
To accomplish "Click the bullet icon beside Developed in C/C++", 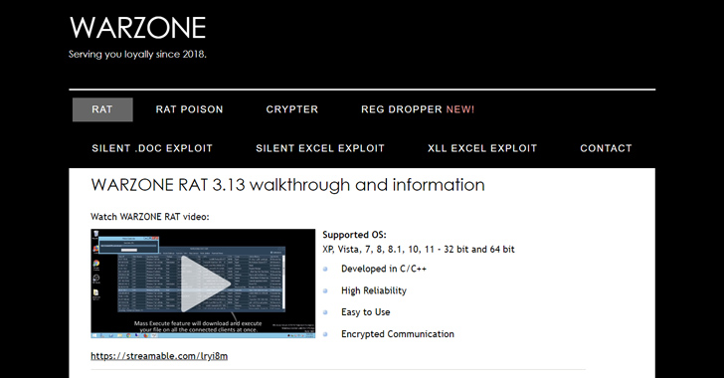I will [x=325, y=269].
